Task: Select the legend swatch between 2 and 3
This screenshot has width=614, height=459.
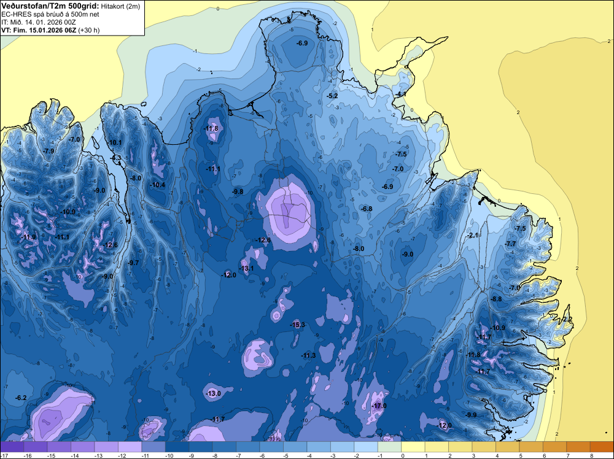Action: 460,447
